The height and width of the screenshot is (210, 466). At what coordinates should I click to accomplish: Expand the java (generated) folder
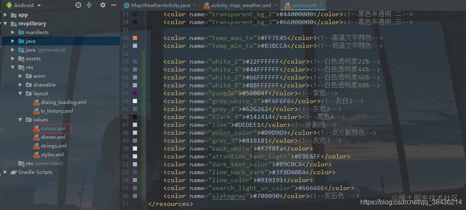(x=13, y=50)
